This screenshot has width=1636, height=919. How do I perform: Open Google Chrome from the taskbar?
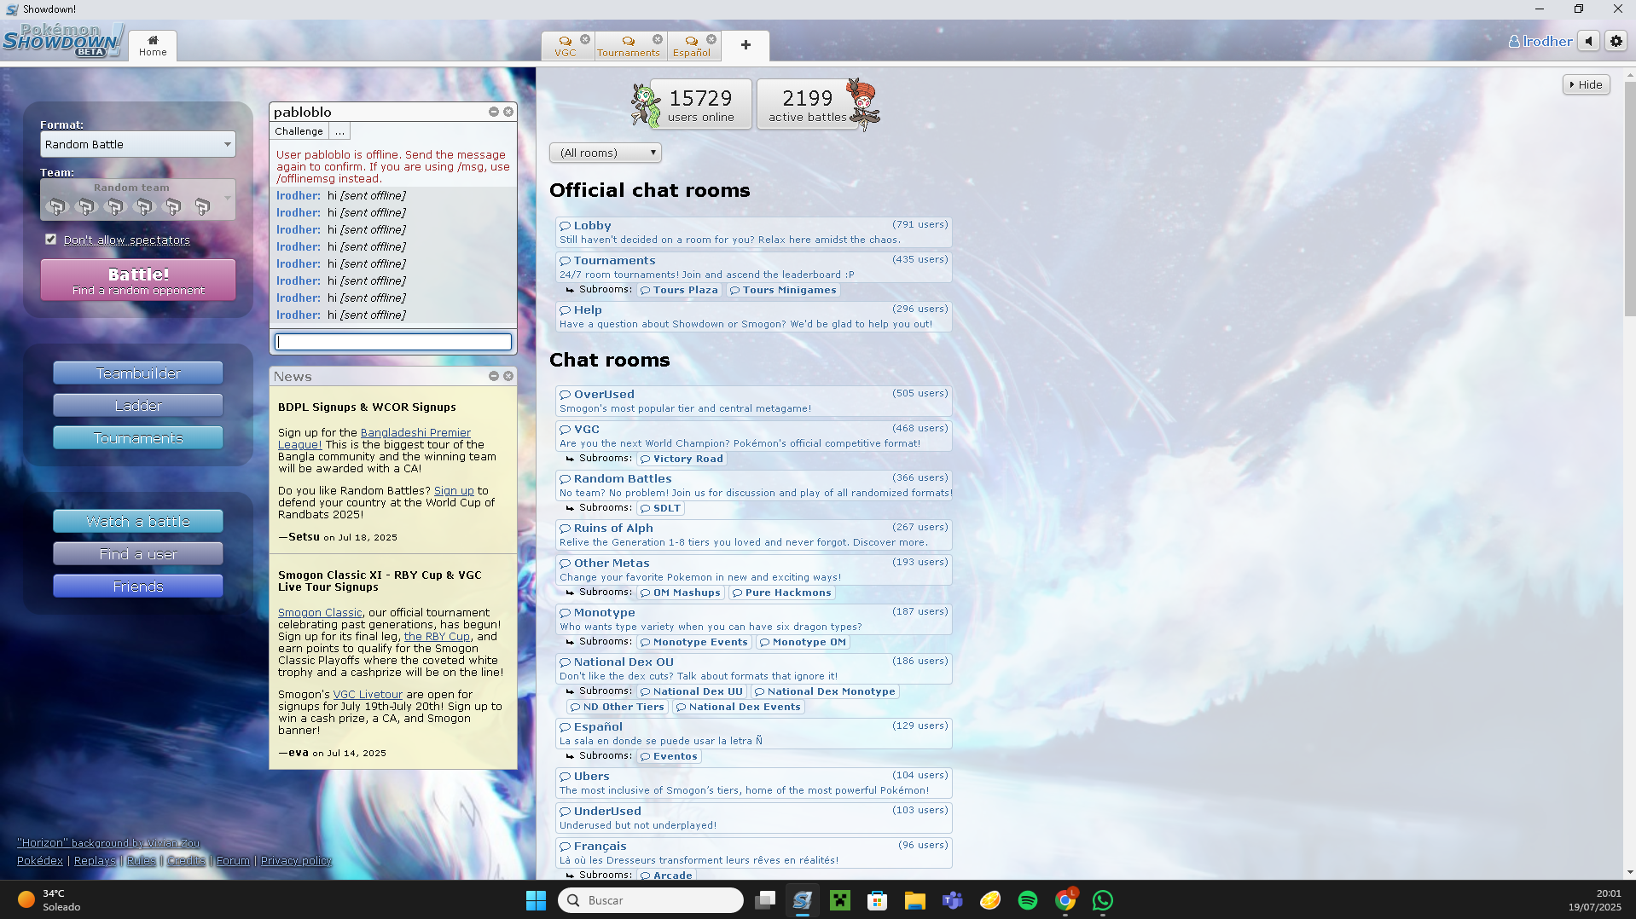point(1065,900)
